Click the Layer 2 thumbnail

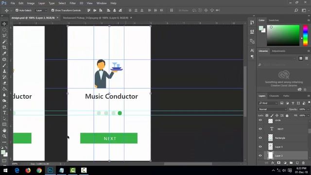click(270, 156)
